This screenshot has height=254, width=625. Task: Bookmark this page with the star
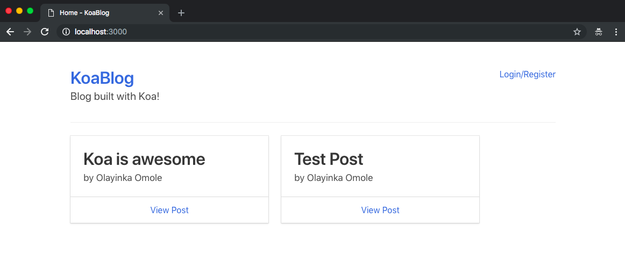[577, 32]
